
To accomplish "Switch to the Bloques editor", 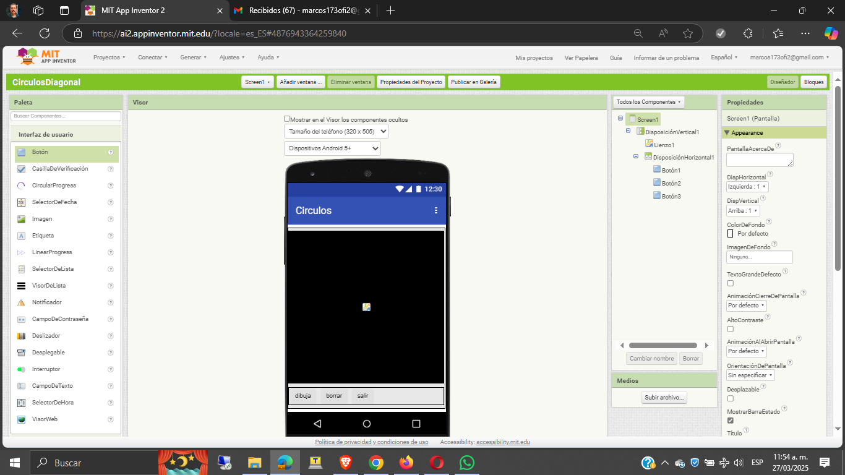I will 813,82.
